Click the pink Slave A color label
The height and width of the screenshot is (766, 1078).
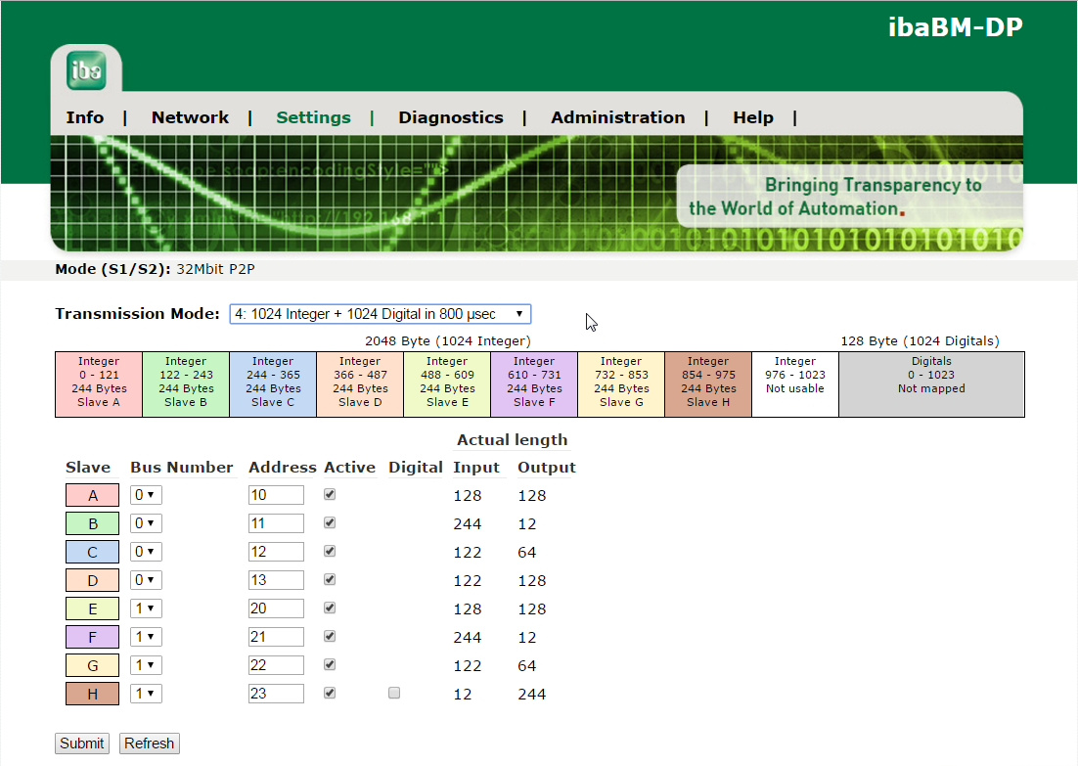coord(92,496)
